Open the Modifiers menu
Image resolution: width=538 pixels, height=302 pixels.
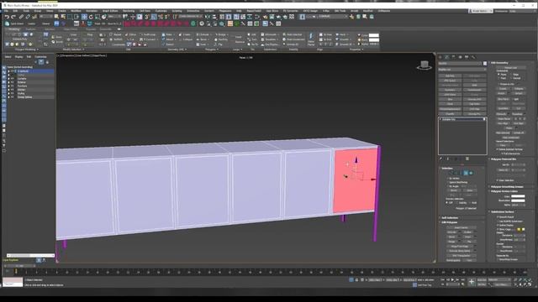click(x=76, y=11)
